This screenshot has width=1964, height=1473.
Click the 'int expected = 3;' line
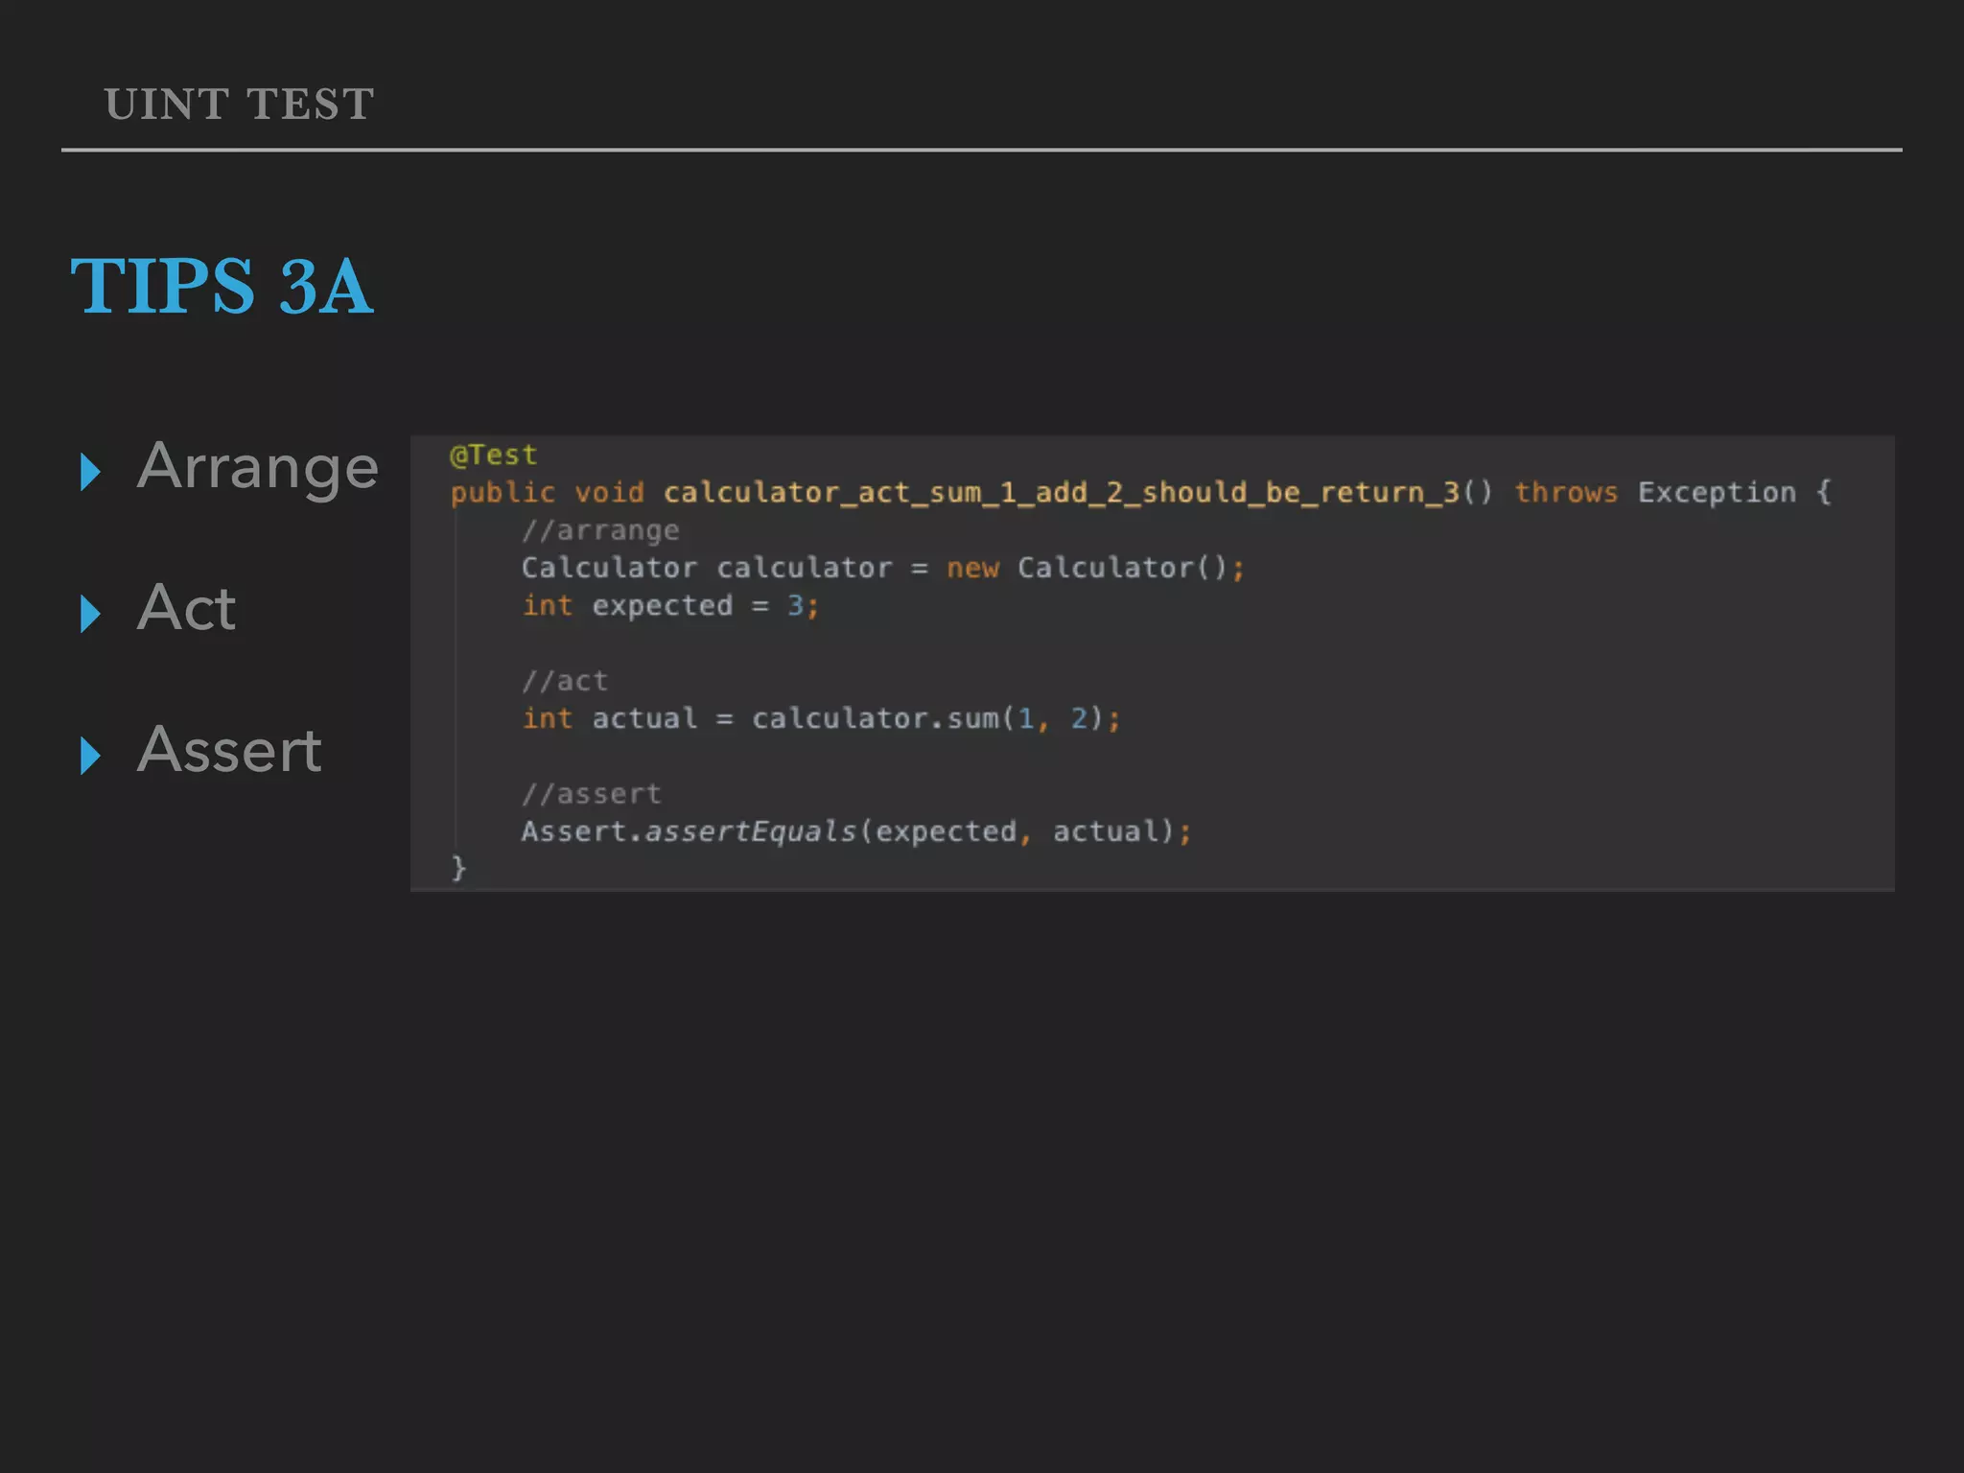click(670, 606)
